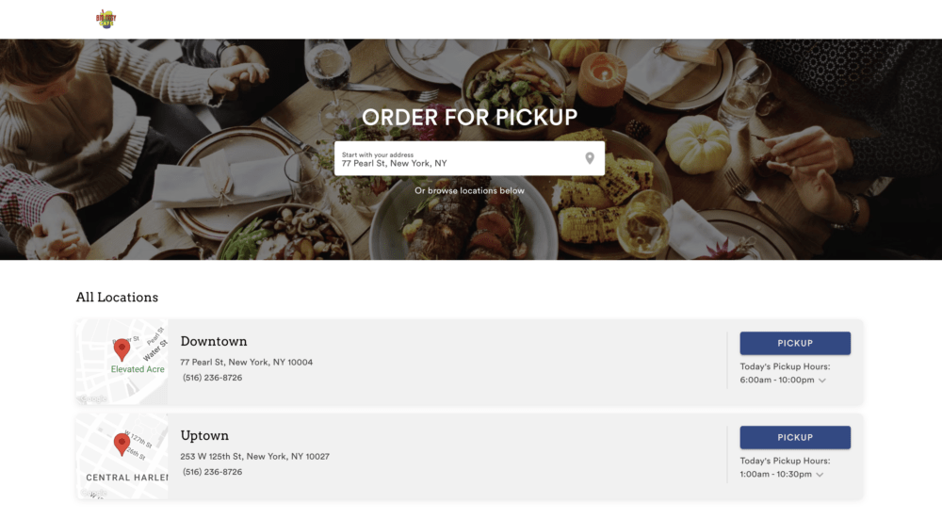Click the Downtown PICKUP button
942x519 pixels.
(x=795, y=343)
